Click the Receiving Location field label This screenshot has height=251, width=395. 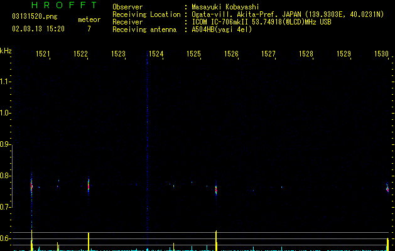click(x=146, y=14)
